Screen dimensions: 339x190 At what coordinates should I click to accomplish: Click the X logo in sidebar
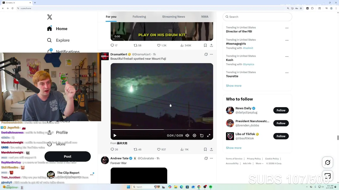pos(50,17)
